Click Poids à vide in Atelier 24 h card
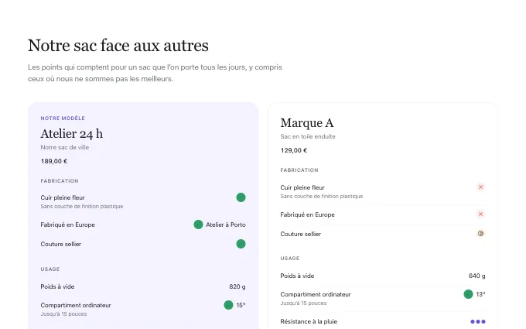The width and height of the screenshot is (526, 329). 58,286
